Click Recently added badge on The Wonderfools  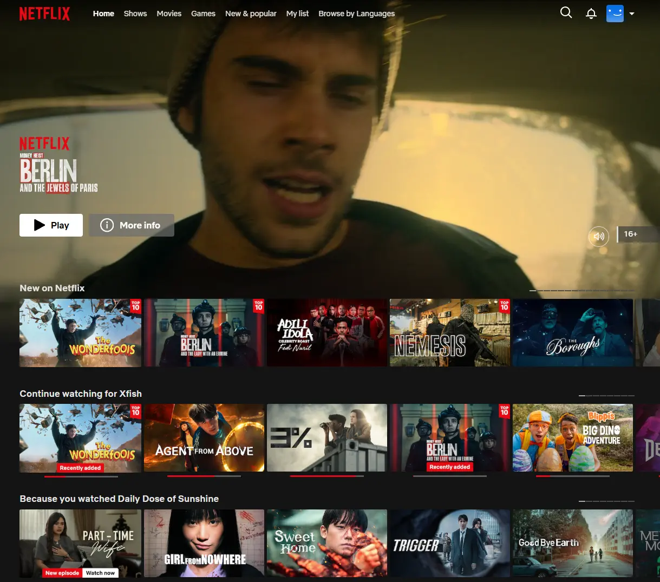tap(81, 468)
